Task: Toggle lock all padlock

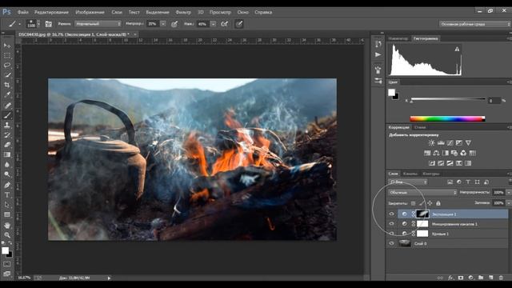Action: (x=438, y=203)
